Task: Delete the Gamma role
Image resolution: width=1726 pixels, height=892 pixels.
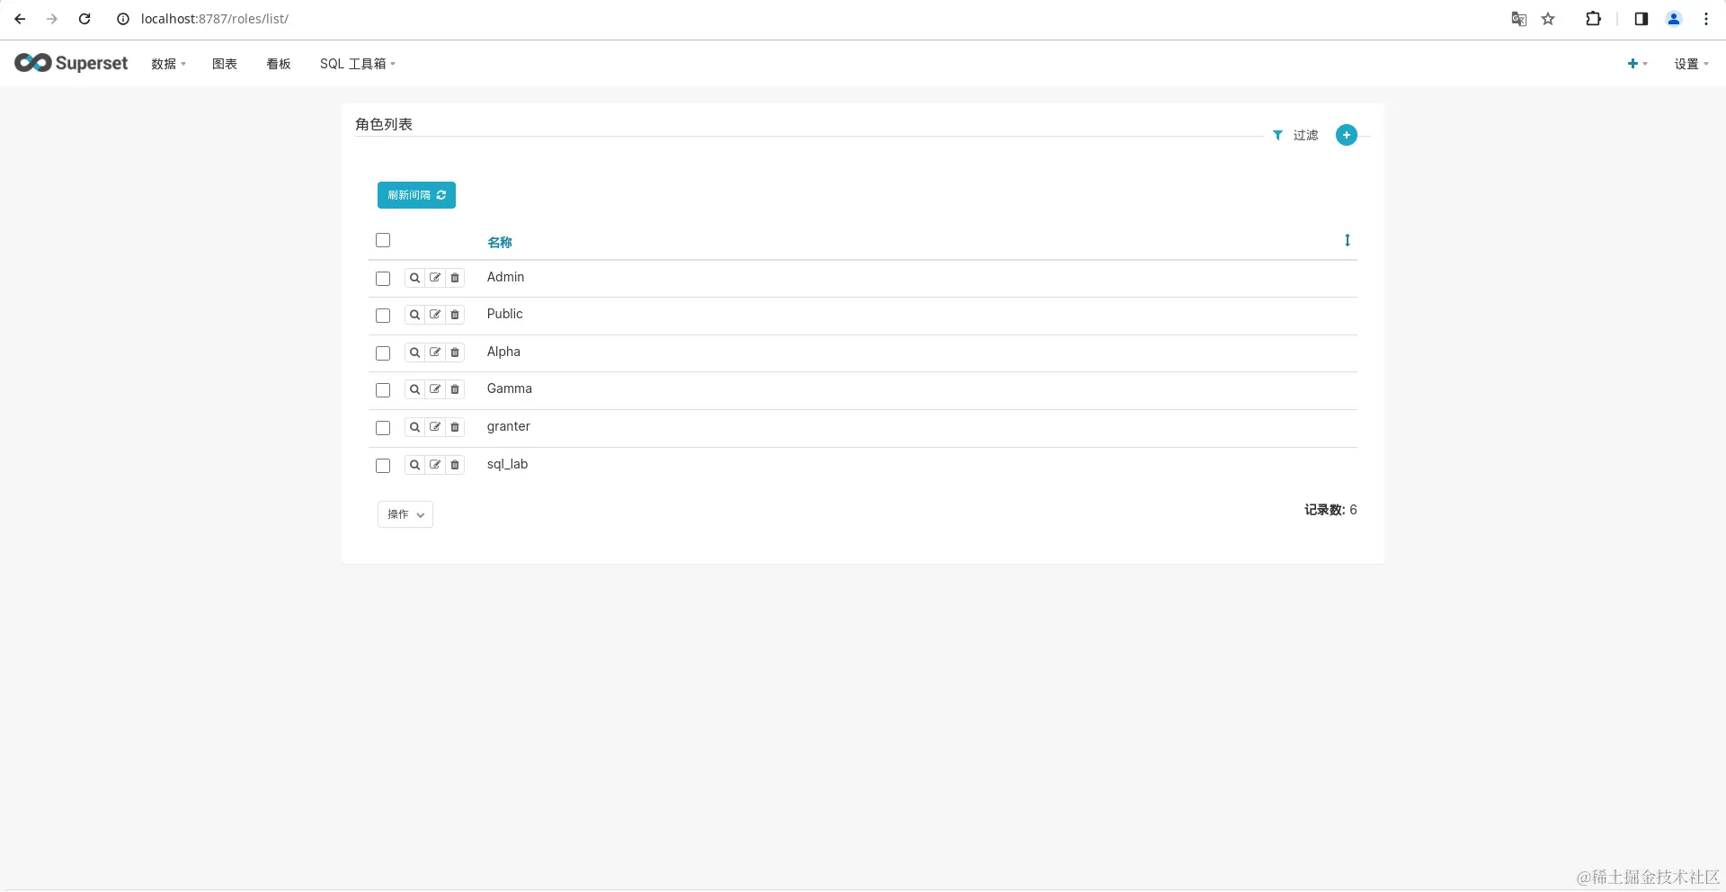Action: pyautogui.click(x=455, y=389)
